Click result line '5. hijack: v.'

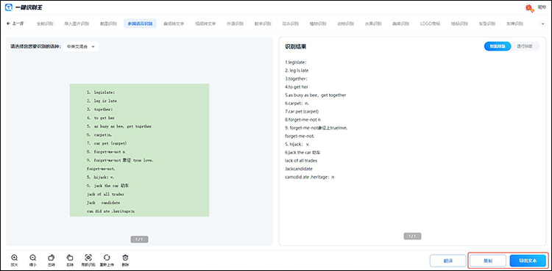click(297, 144)
